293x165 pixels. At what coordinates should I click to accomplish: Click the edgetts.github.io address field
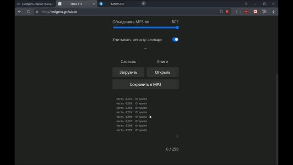click(x=127, y=11)
